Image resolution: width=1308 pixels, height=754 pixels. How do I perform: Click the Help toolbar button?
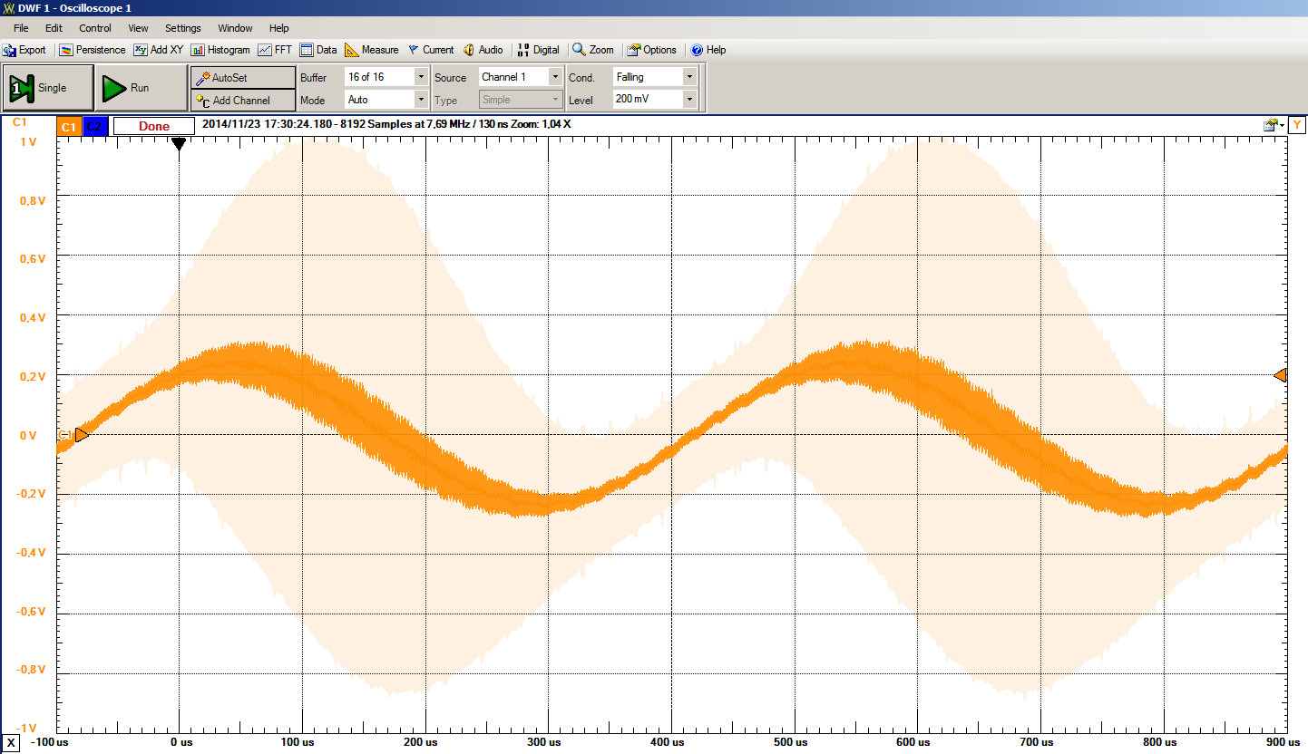pos(708,50)
